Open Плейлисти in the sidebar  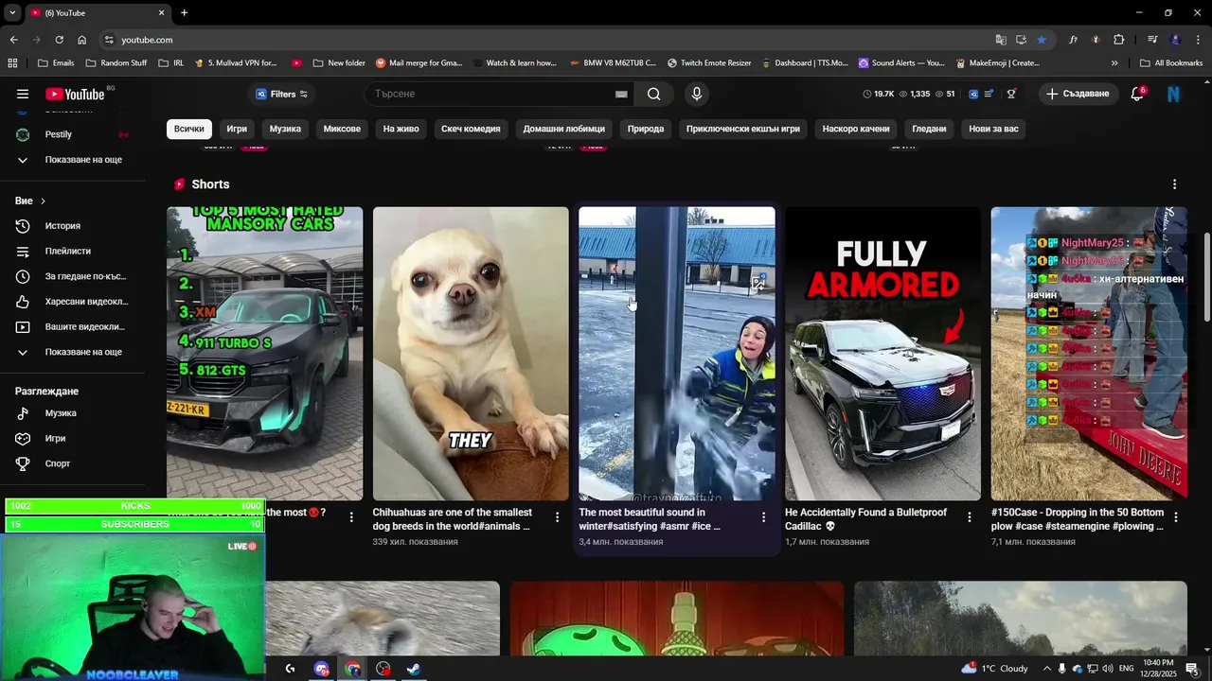74,251
